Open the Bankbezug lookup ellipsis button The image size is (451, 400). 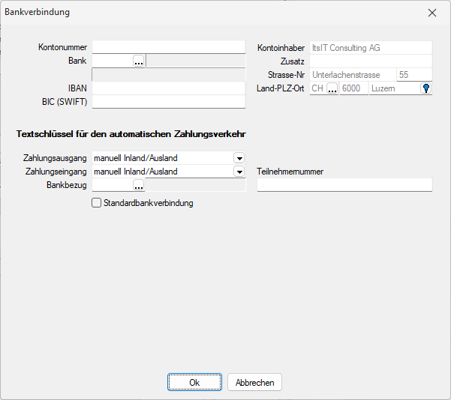point(138,185)
